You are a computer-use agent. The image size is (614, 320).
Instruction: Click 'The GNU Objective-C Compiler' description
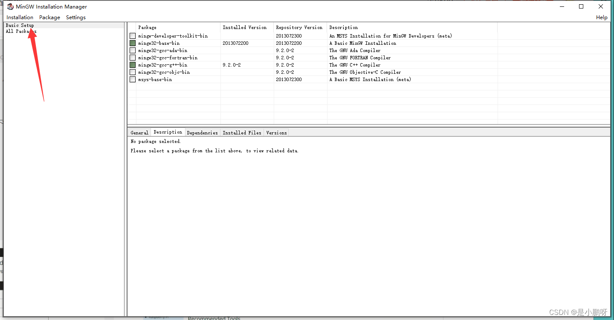[x=365, y=72]
